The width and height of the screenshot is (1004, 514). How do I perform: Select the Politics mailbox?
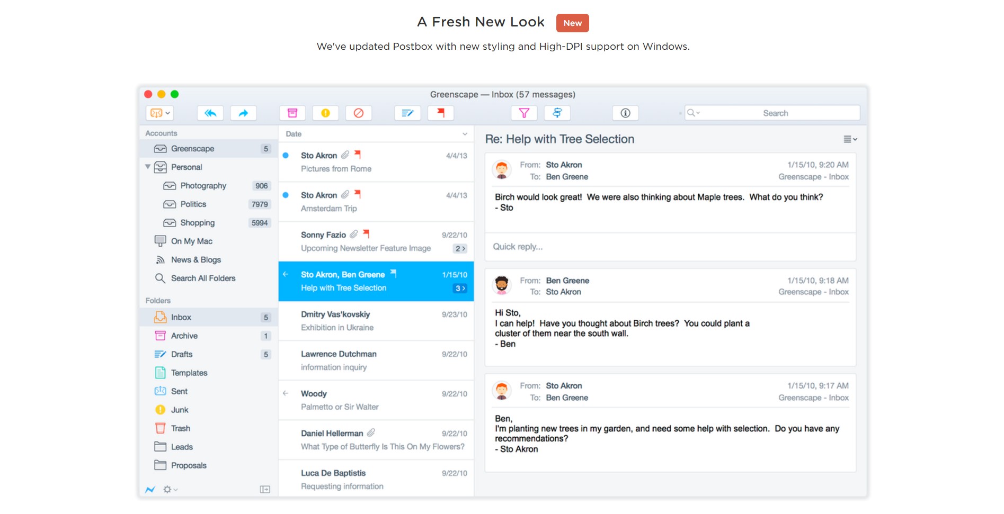209,204
